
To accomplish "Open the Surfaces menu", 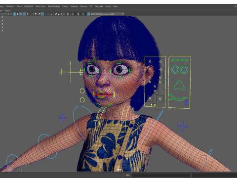I will (x=75, y=6).
